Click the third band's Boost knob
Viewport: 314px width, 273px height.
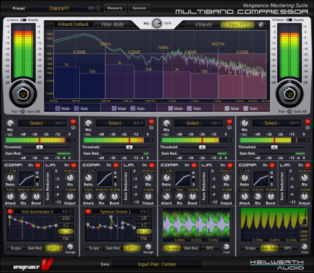pos(192,197)
